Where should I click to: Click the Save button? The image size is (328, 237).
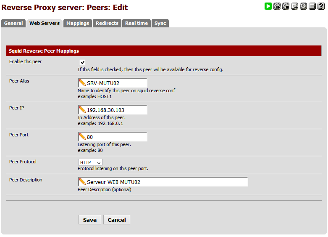90,220
